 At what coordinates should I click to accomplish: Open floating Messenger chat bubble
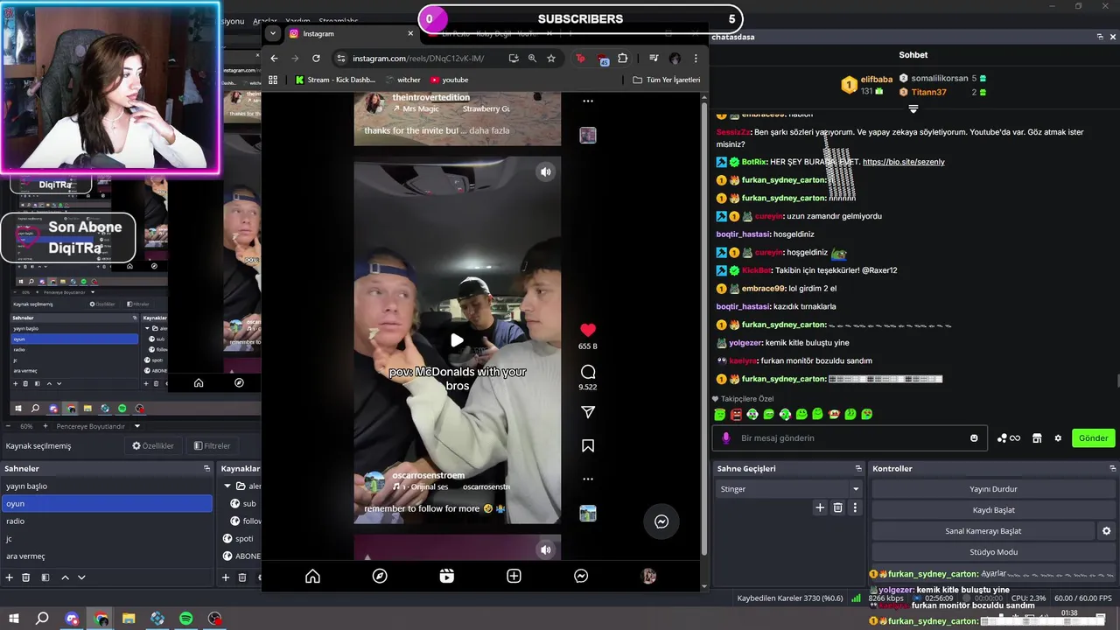coord(661,521)
